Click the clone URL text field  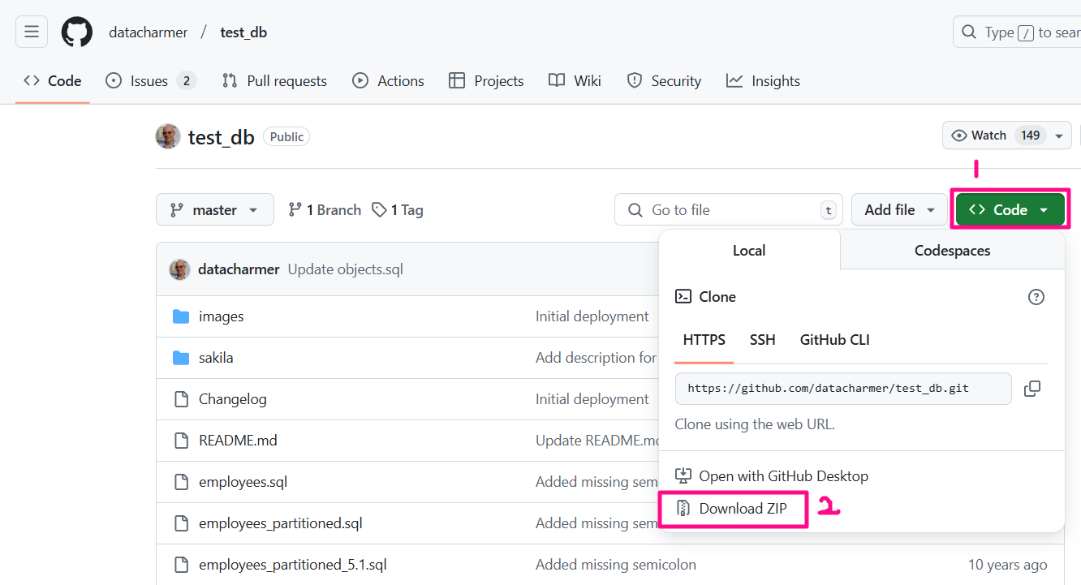[843, 389]
